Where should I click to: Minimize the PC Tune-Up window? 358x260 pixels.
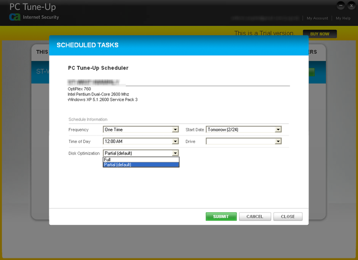(341, 5)
